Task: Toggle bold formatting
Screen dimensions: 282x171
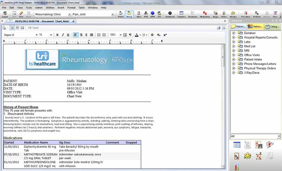Action: click(x=57, y=35)
